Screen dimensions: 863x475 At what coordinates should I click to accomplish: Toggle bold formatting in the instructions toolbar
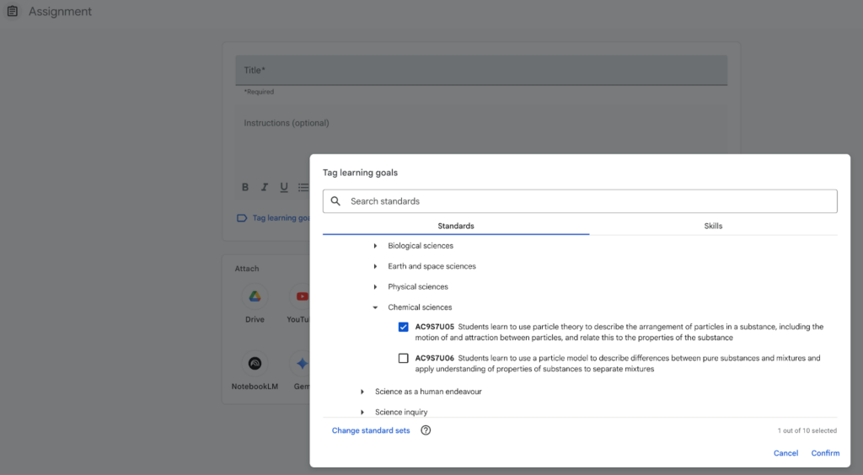tap(245, 187)
